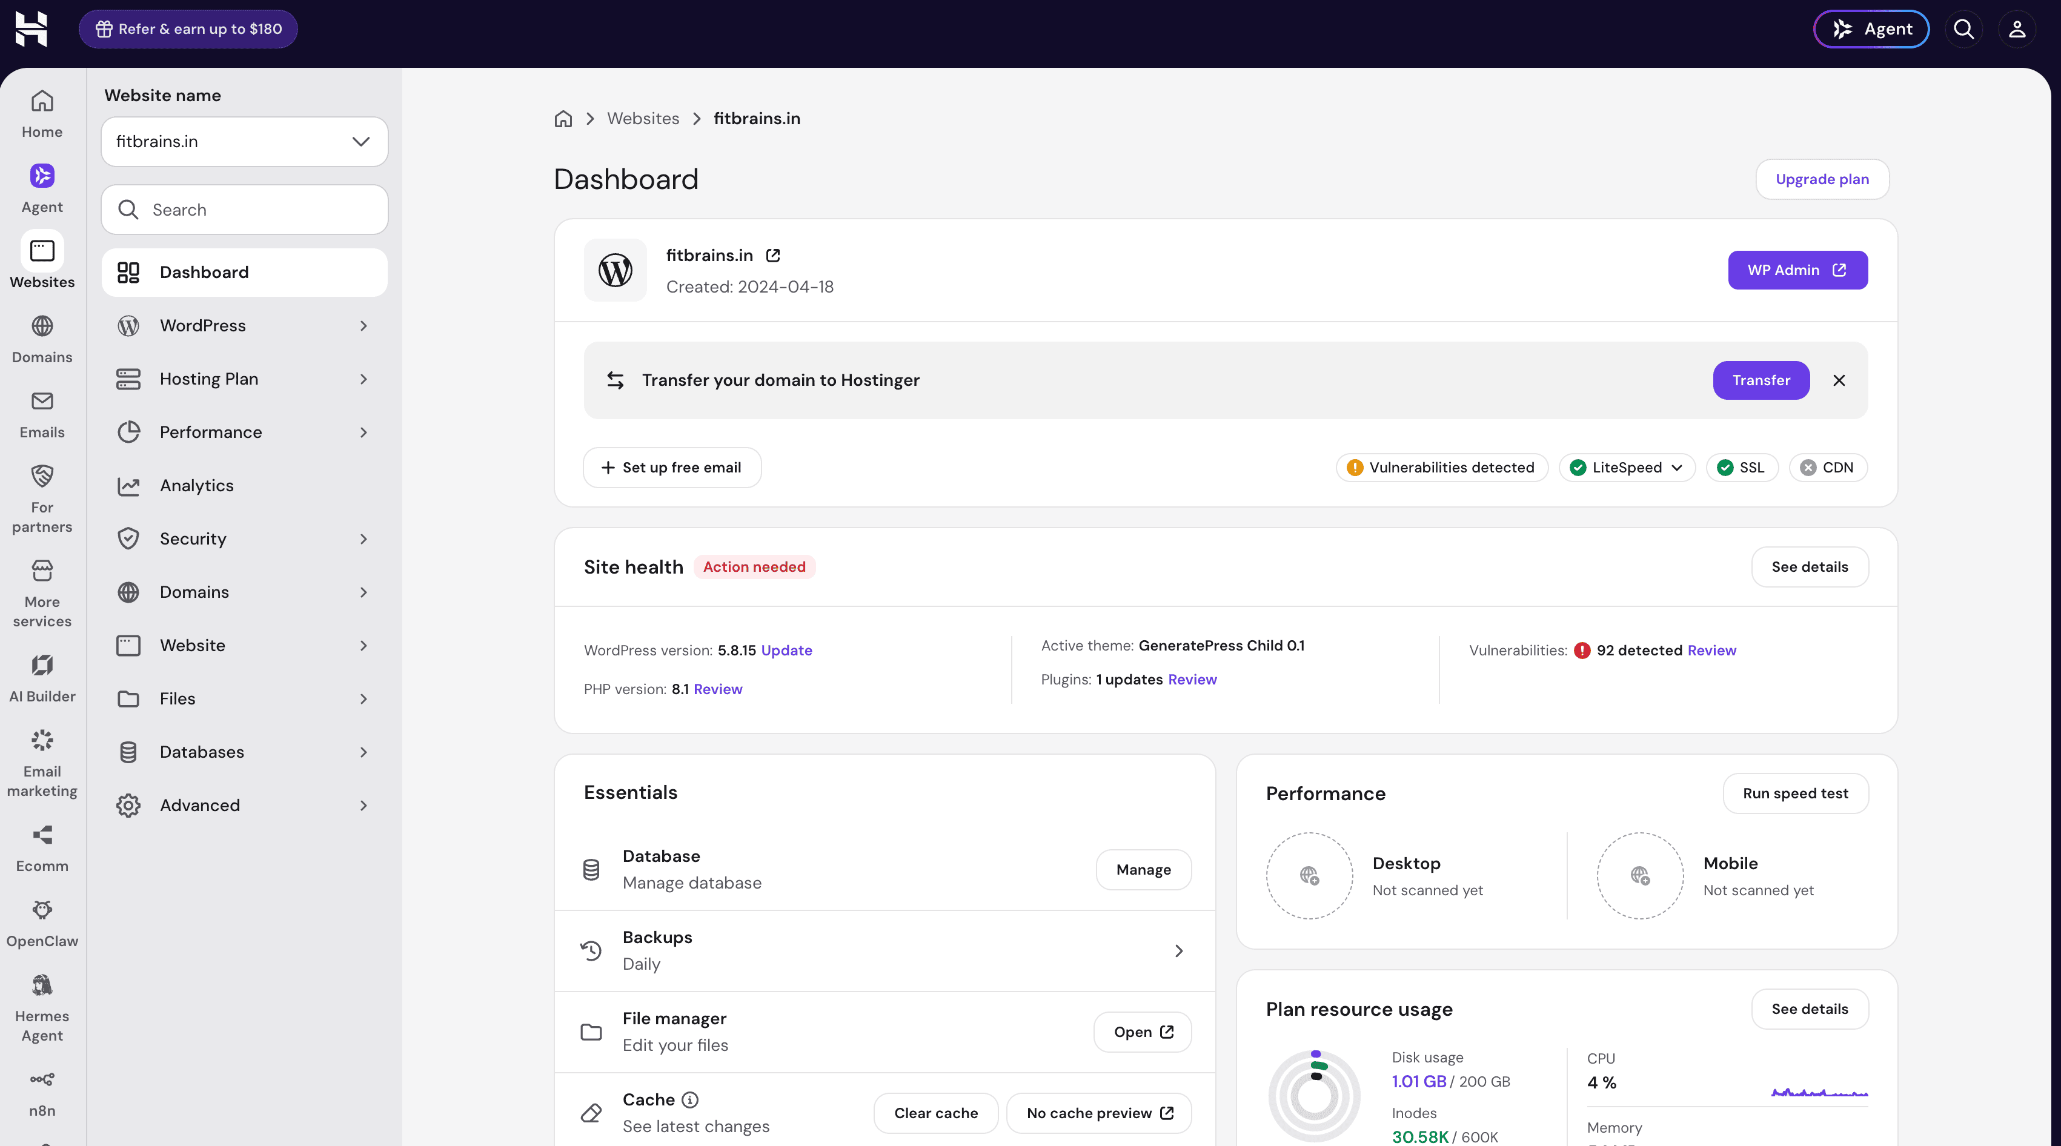The height and width of the screenshot is (1146, 2061).
Task: Open the user profile icon
Action: [x=2017, y=29]
